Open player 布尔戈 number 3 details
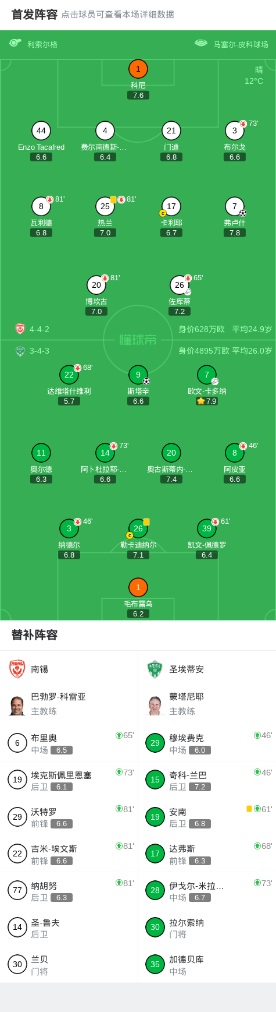276x1012 pixels. tap(235, 131)
